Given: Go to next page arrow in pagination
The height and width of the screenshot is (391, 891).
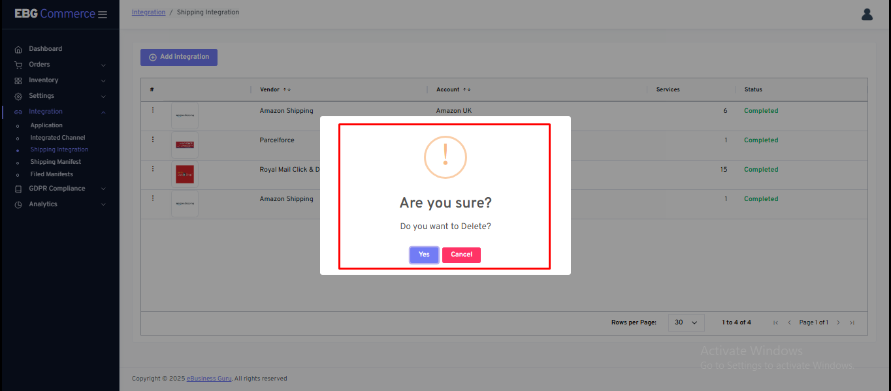Looking at the screenshot, I should pyautogui.click(x=838, y=322).
